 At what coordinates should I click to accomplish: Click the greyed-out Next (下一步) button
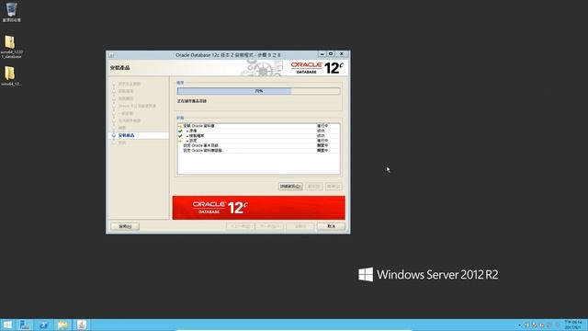pos(269,226)
